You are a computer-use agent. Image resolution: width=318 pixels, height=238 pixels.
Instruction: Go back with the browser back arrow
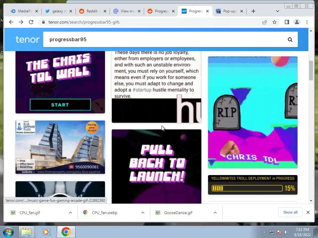pyautogui.click(x=11, y=22)
